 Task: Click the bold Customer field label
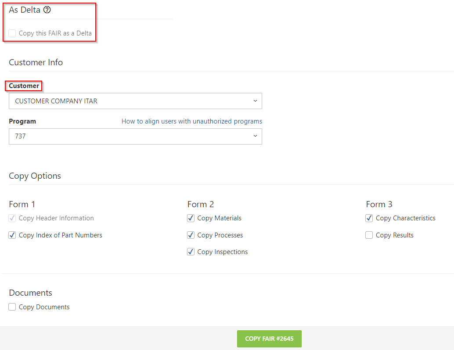24,86
